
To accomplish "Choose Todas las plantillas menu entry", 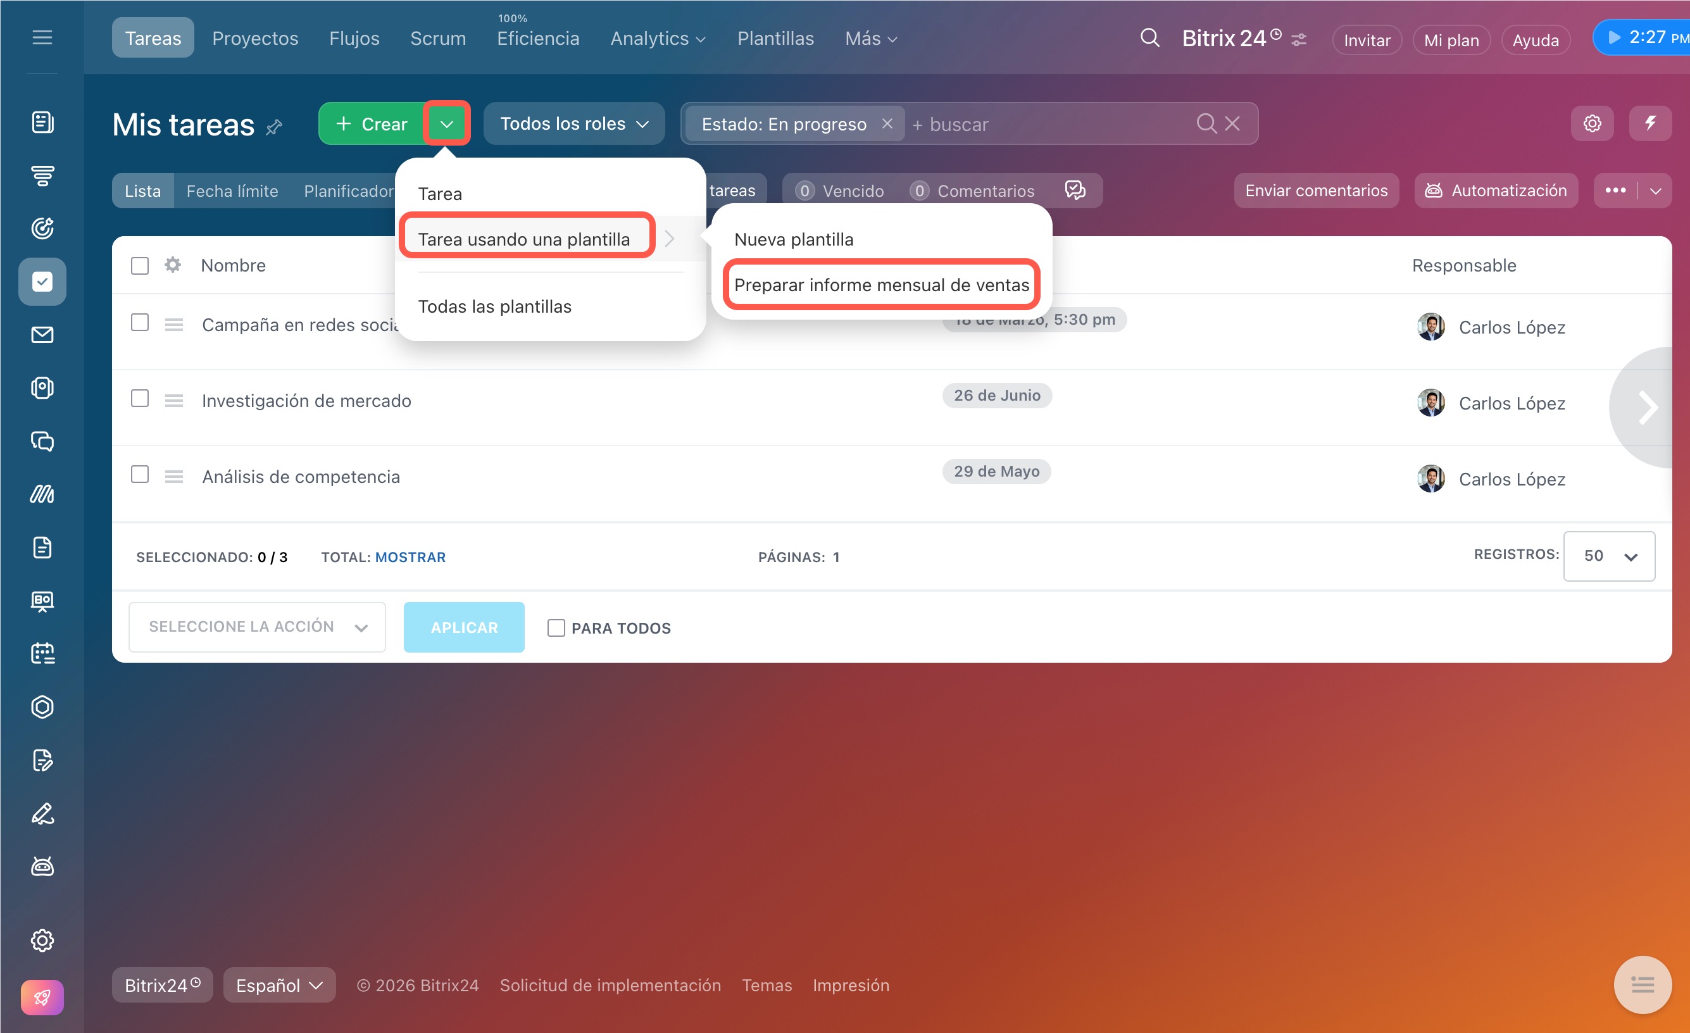I will pyautogui.click(x=494, y=306).
